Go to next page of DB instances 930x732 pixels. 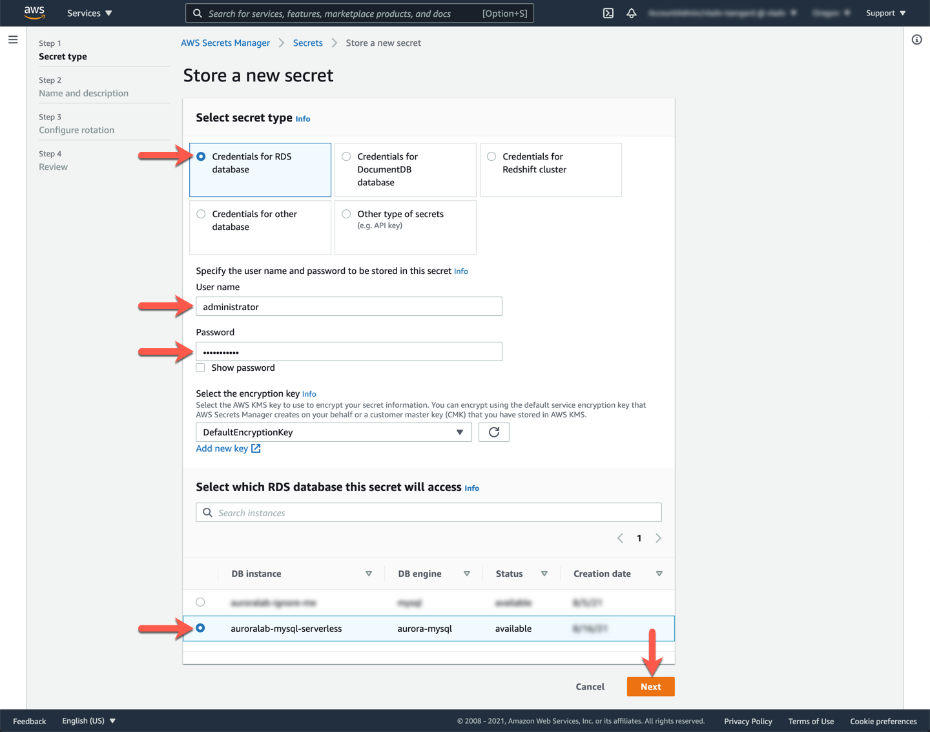click(x=658, y=538)
